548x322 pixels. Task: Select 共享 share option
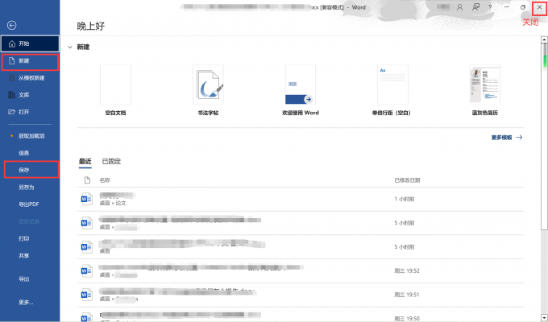coord(30,256)
